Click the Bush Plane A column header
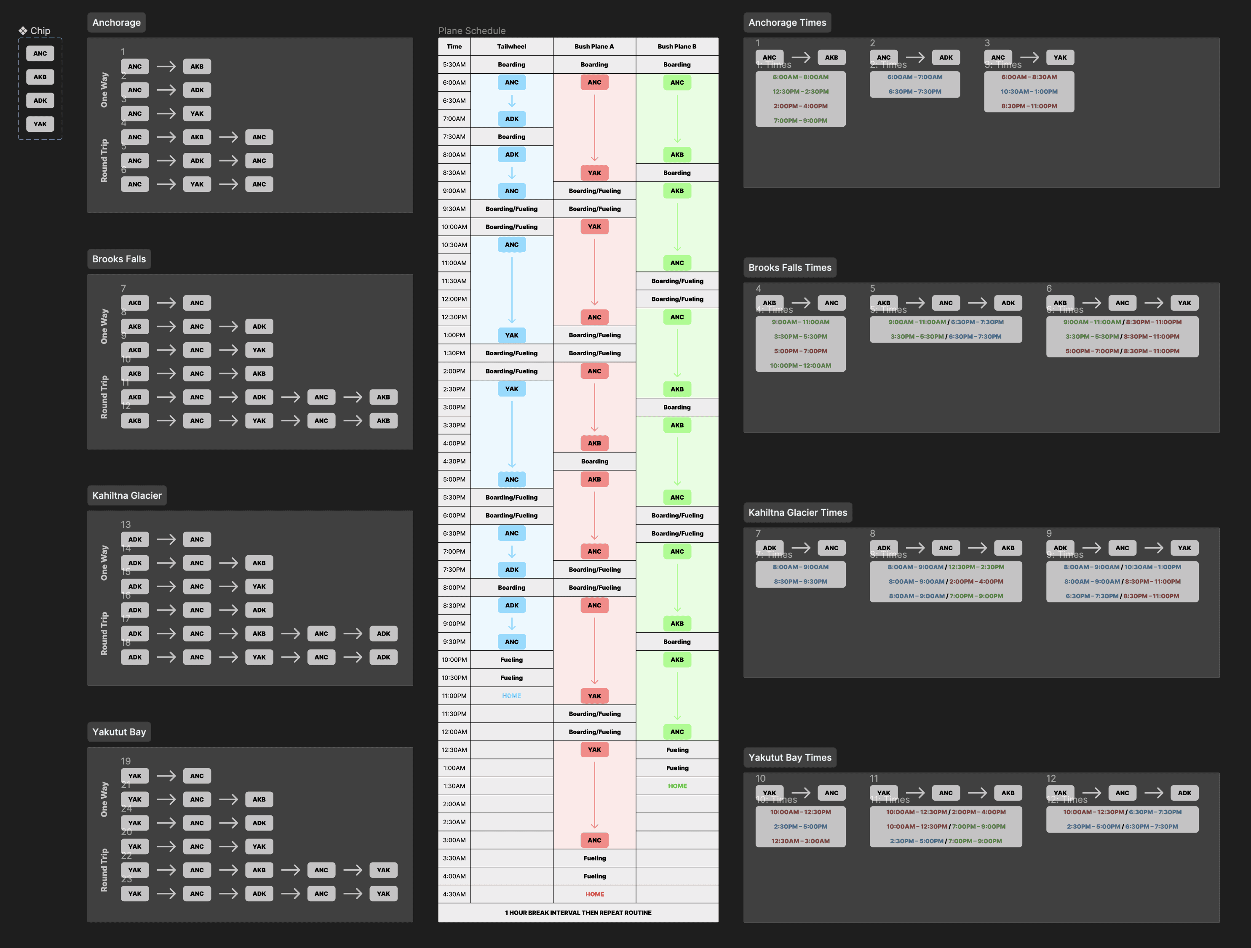The image size is (1251, 948). click(x=594, y=47)
